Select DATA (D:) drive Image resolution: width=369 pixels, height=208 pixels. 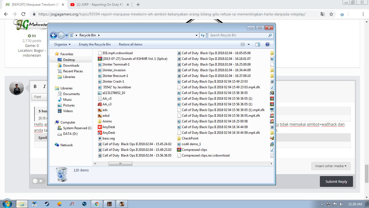pyautogui.click(x=70, y=134)
